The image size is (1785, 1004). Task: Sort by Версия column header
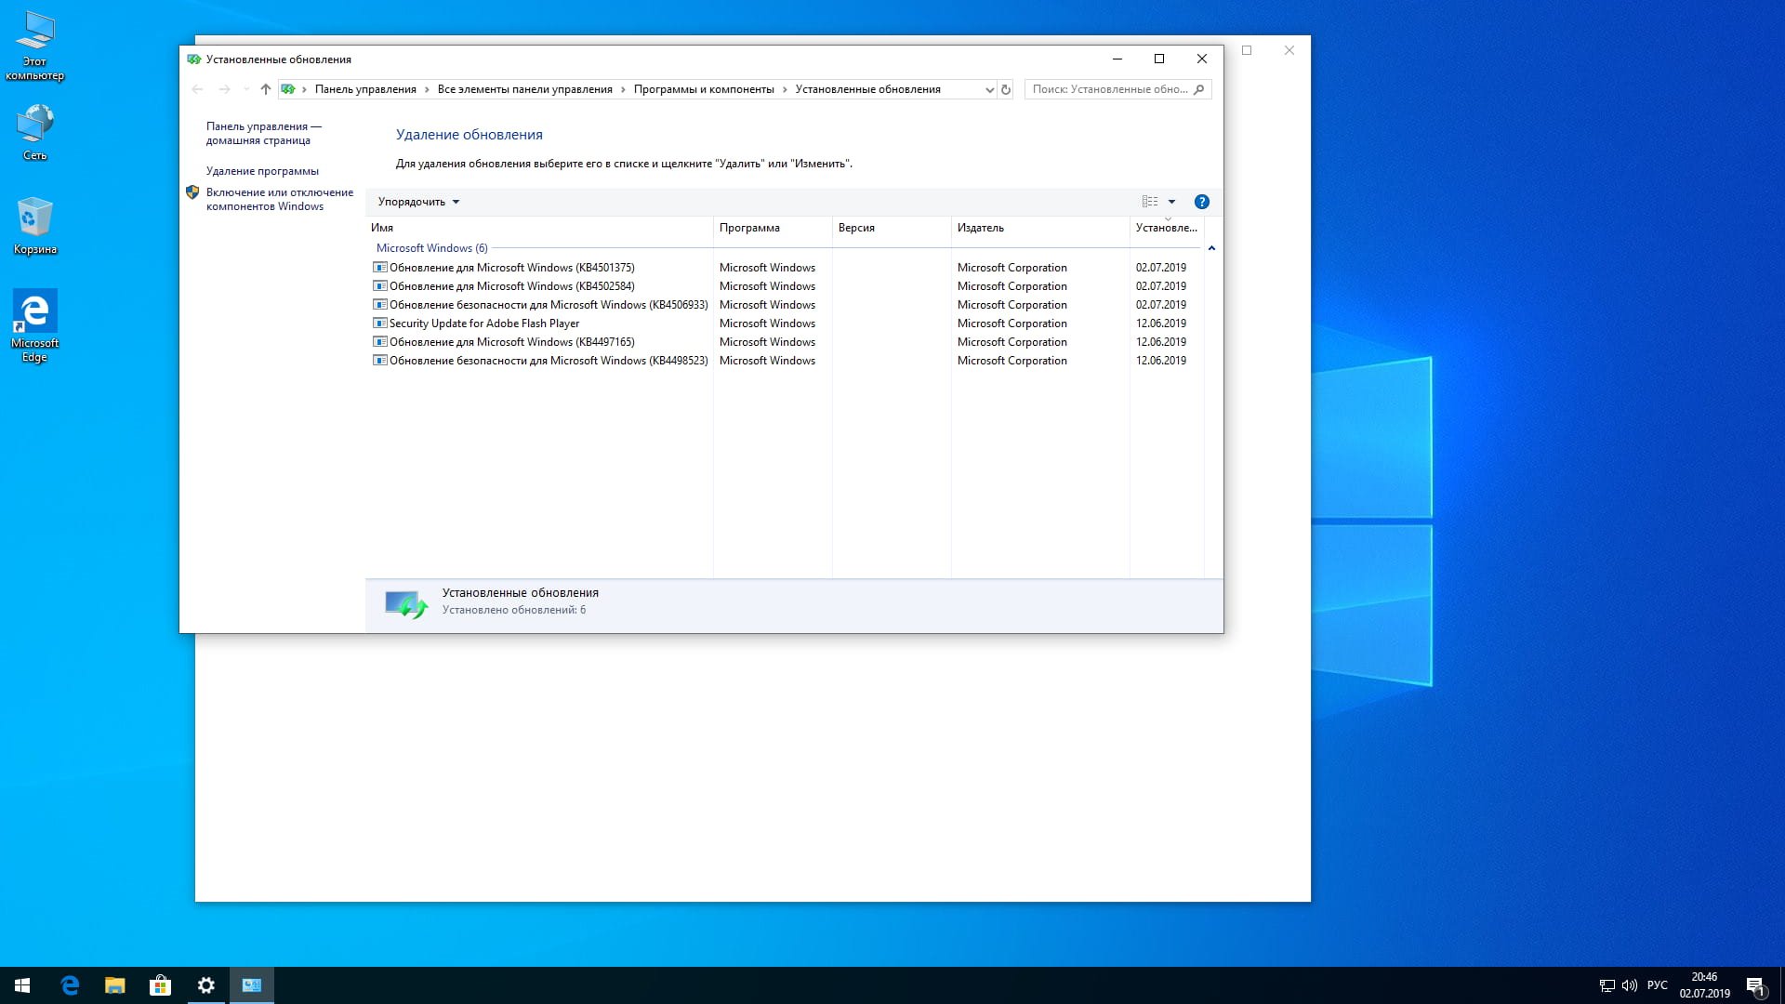[x=892, y=228]
